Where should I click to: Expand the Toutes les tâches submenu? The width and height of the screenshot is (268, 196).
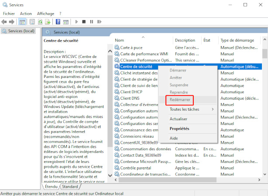click(188, 109)
